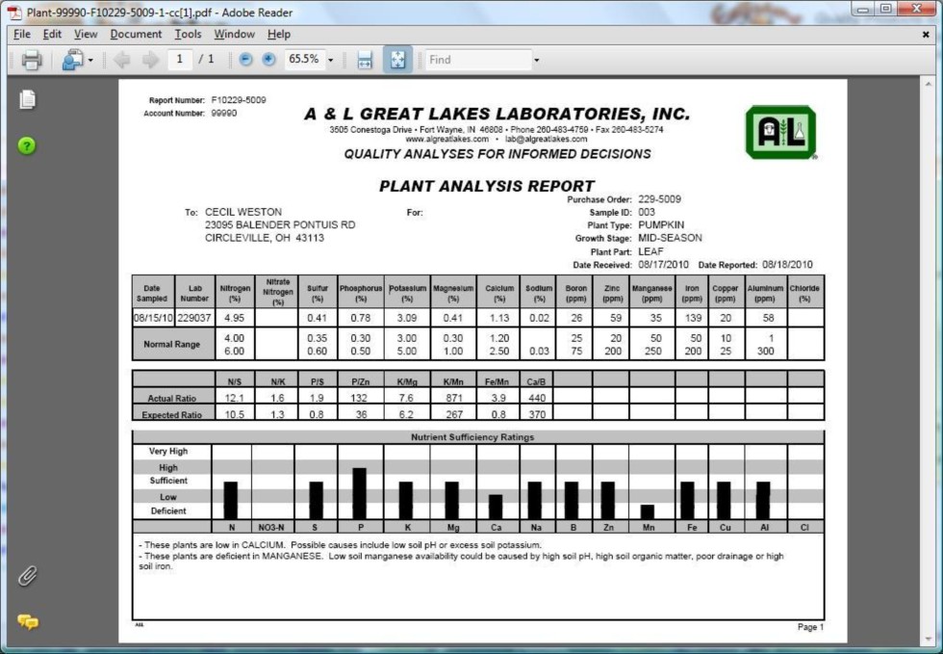The height and width of the screenshot is (654, 943).
Task: Click the www.algreatlakes.com website text
Action: coord(446,139)
